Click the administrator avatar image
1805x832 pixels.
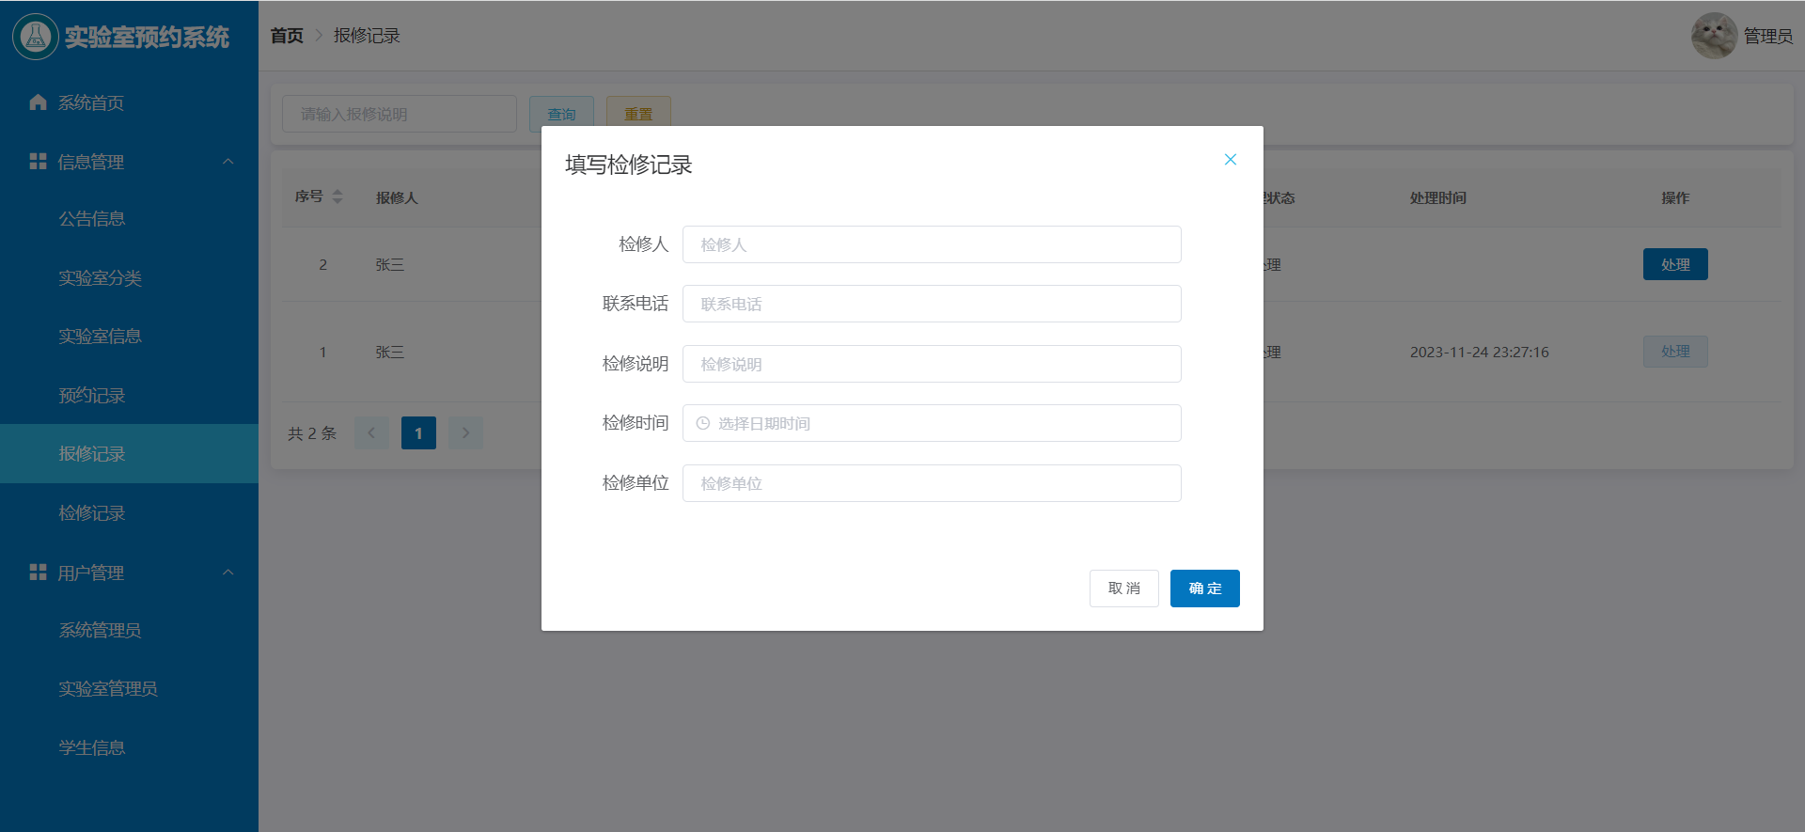1714,36
